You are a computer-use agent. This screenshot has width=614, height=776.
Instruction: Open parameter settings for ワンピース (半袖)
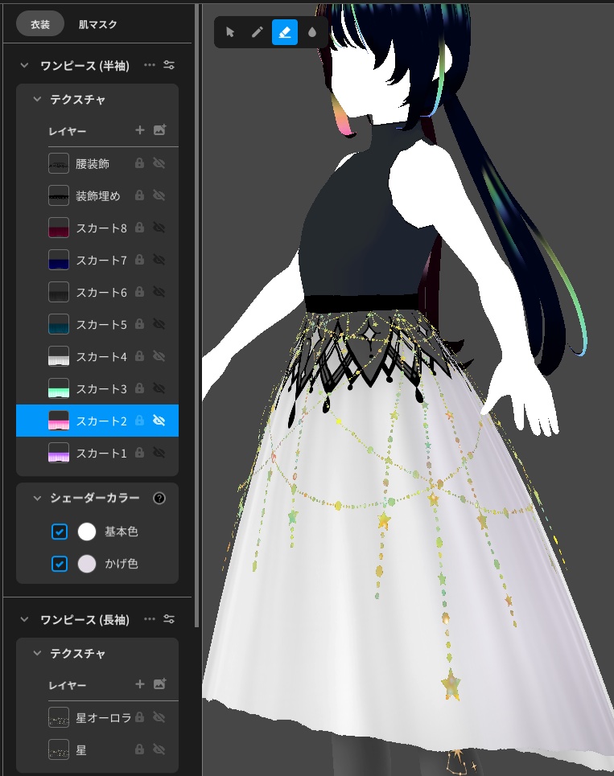click(169, 65)
